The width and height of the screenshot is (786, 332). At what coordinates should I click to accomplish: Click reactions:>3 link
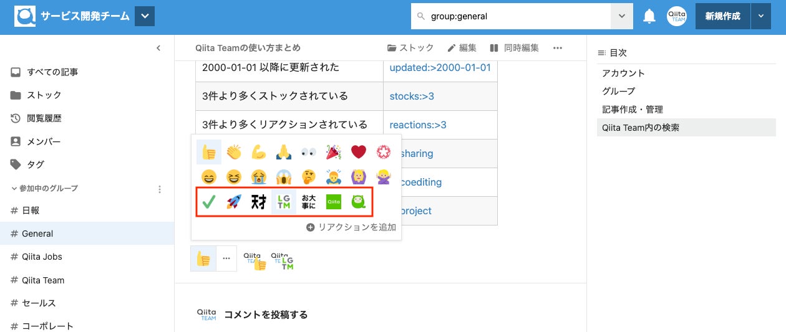pos(418,125)
